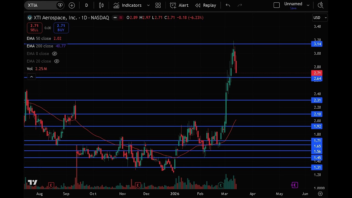352x198 pixels.
Task: Click the 1.31 horizontal line price label
Action: 317,167
